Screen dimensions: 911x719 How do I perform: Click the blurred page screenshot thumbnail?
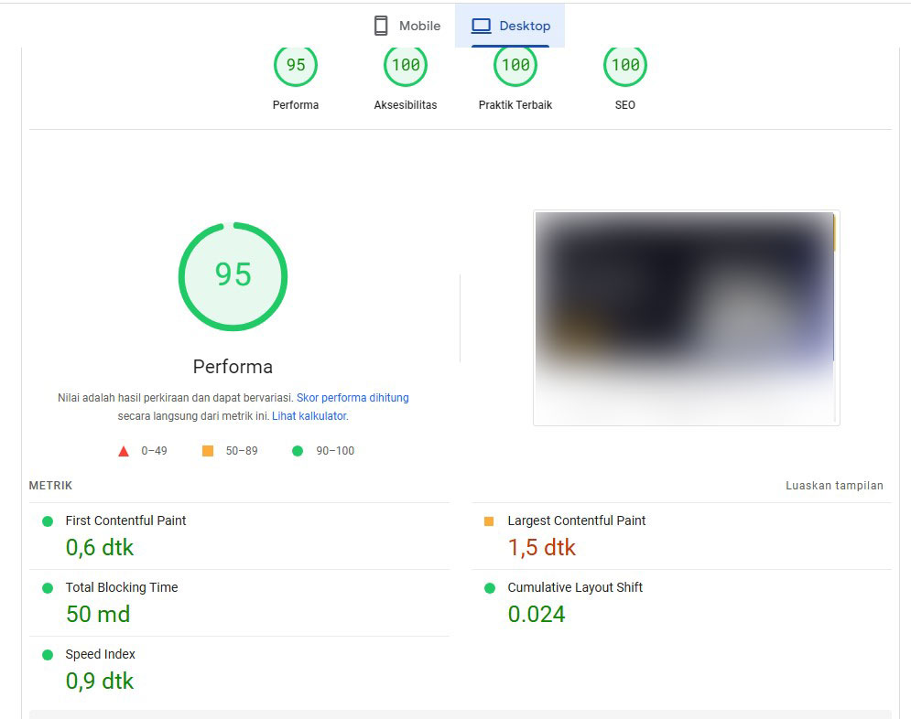[686, 318]
